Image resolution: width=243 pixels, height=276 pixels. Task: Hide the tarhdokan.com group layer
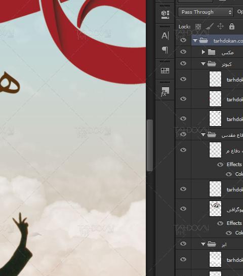point(183,40)
